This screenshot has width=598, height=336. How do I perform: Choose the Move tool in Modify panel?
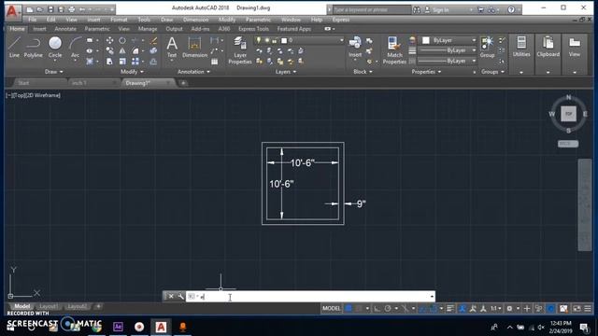pyautogui.click(x=109, y=40)
